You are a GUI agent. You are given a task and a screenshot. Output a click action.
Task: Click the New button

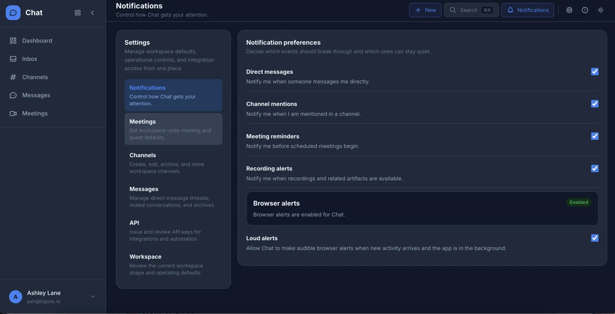point(425,10)
